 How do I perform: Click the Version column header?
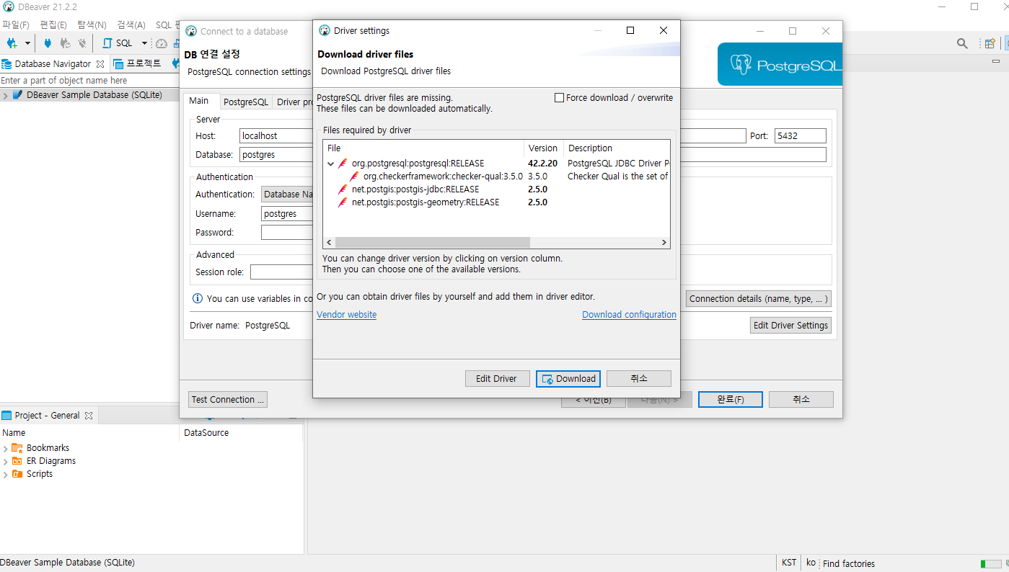pyautogui.click(x=544, y=148)
